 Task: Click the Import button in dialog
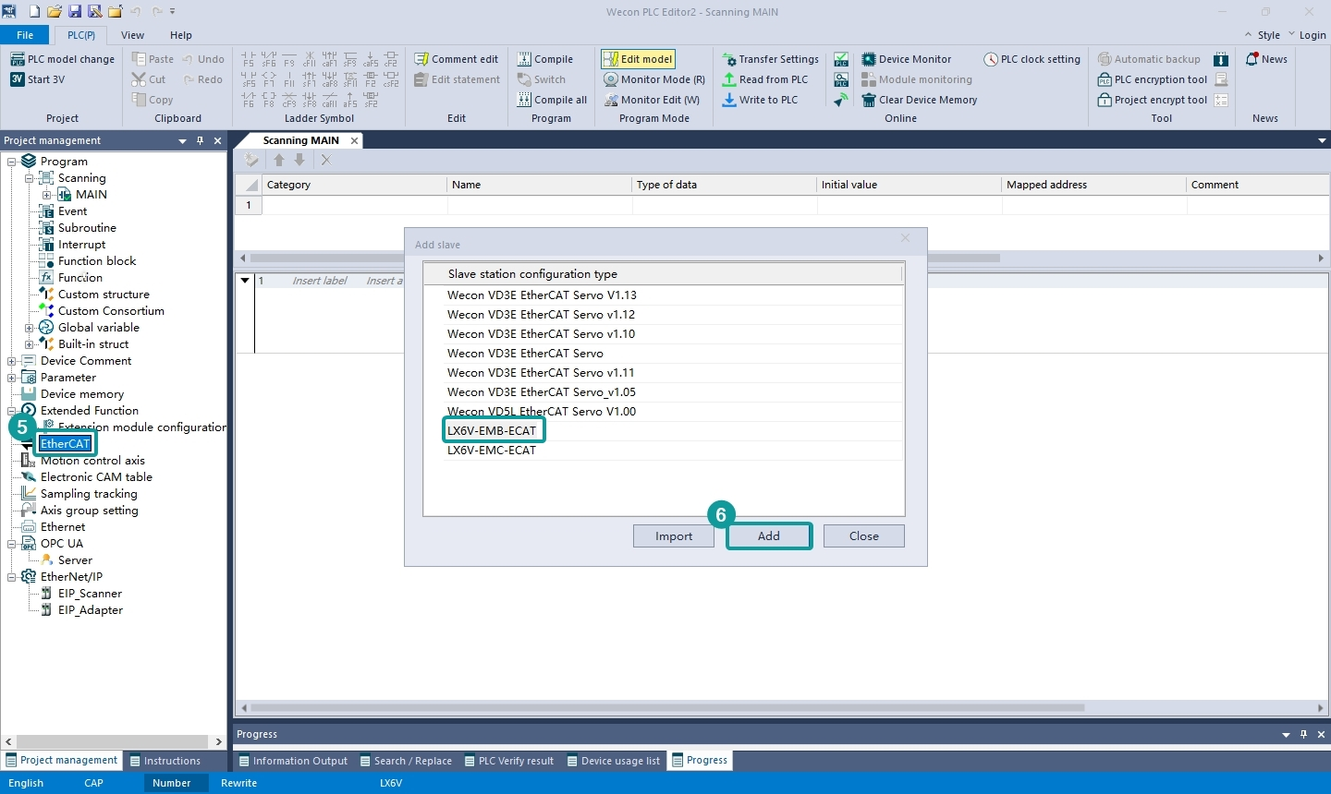[x=674, y=536]
